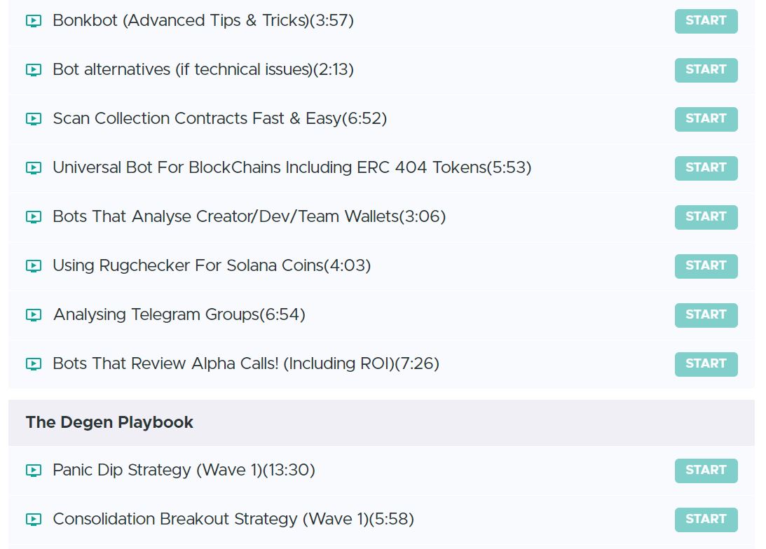This screenshot has width=766, height=549.
Task: Start the Panic Dip Strategy lesson
Action: (x=706, y=471)
